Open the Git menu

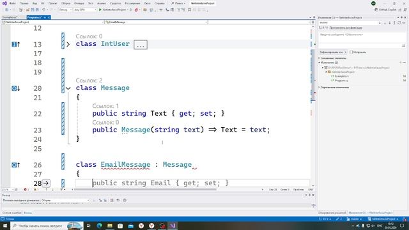pyautogui.click(x=43, y=3)
